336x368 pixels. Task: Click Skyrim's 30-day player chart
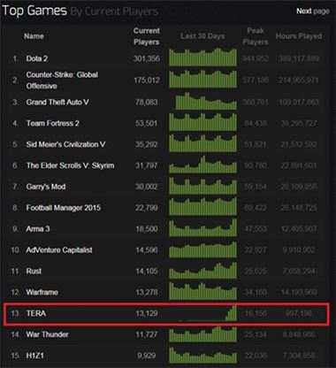(202, 165)
